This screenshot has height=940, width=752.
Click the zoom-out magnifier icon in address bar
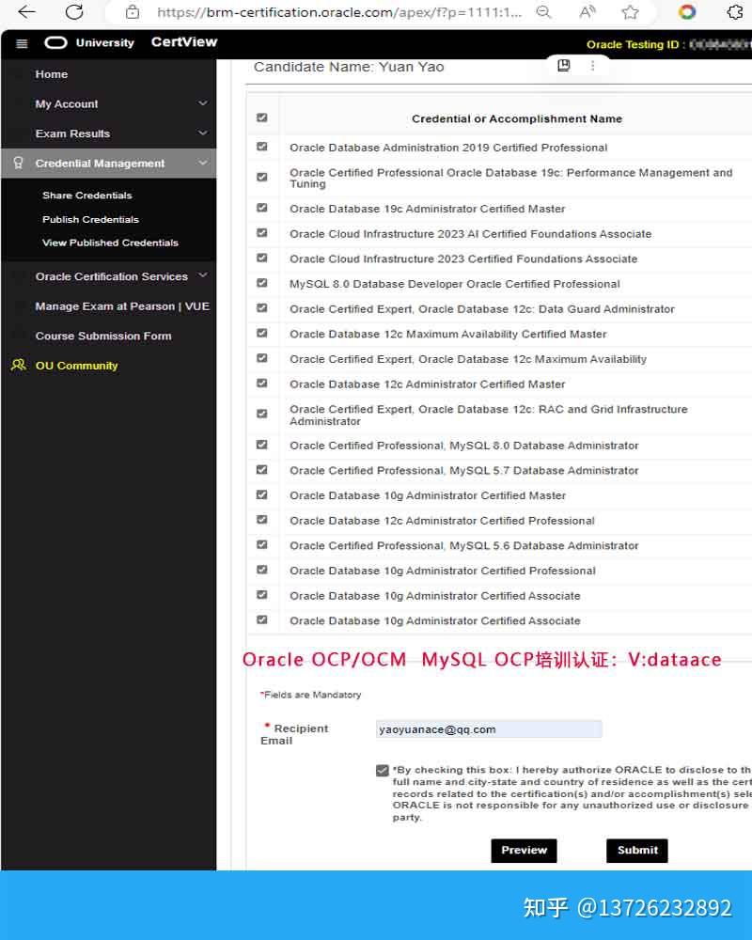click(543, 13)
